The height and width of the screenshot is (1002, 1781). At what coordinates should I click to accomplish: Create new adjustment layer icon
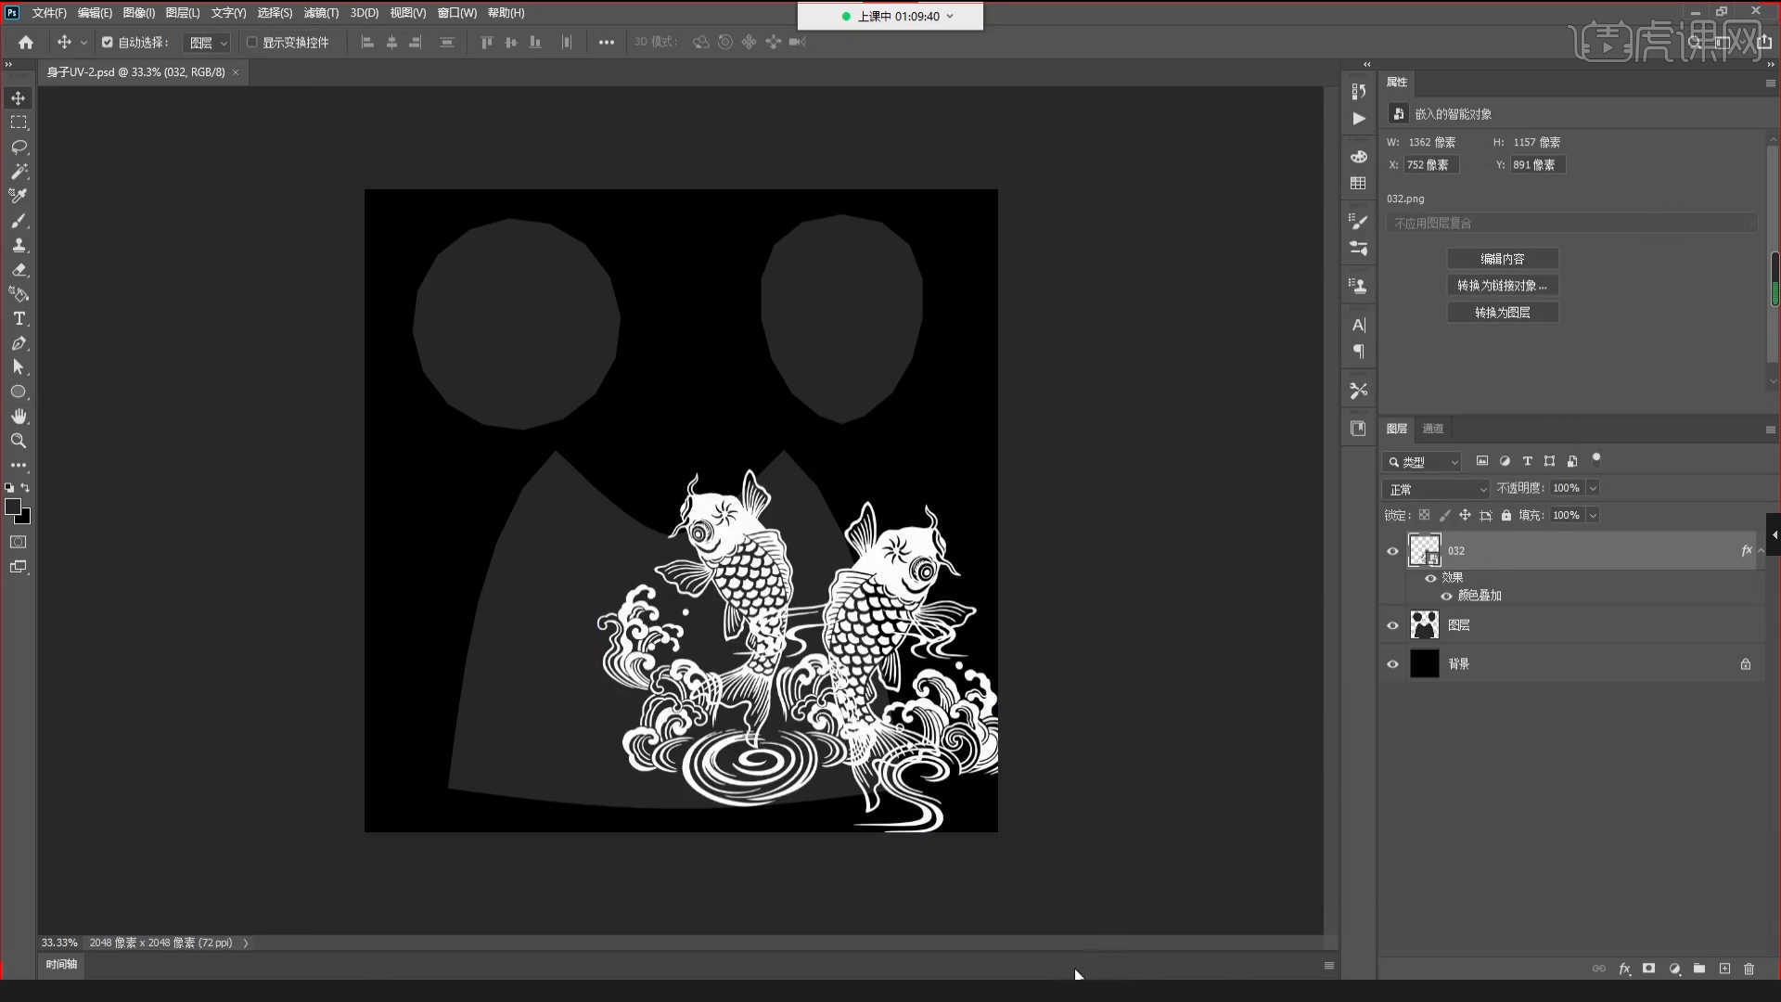[x=1674, y=969]
